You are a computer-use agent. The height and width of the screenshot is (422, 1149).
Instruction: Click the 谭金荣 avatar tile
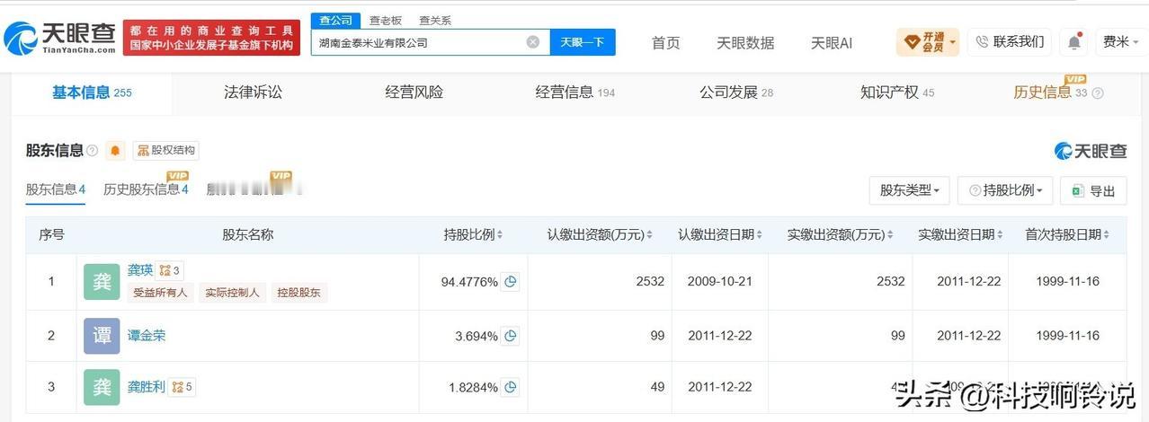tap(102, 336)
